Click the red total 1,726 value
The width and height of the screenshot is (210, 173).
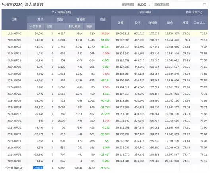point(106,121)
